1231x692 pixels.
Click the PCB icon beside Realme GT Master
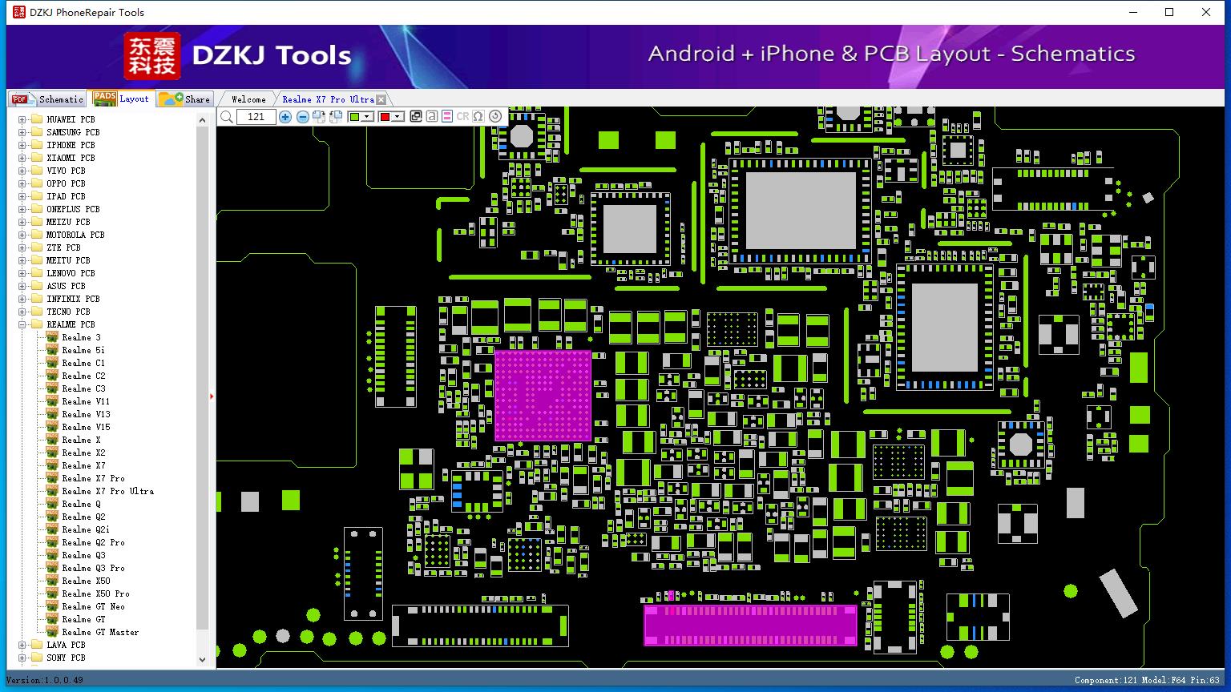[x=53, y=632]
